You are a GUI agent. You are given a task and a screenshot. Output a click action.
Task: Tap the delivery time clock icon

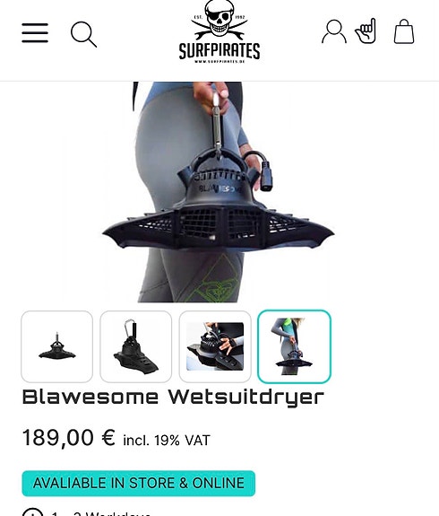point(32,512)
